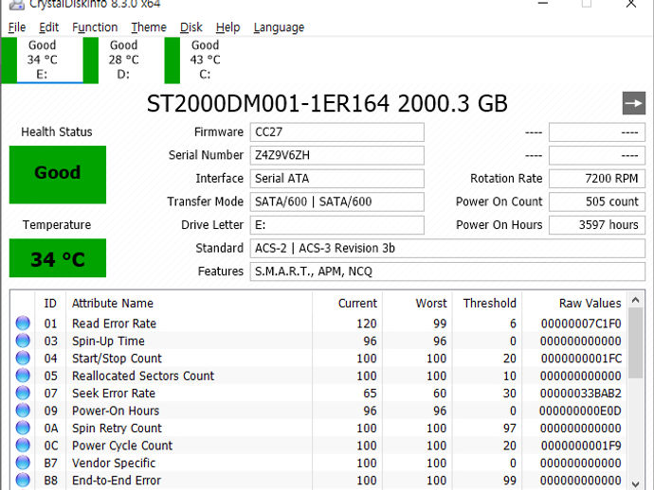Click the Drive Letter field
654x490 pixels.
point(337,225)
